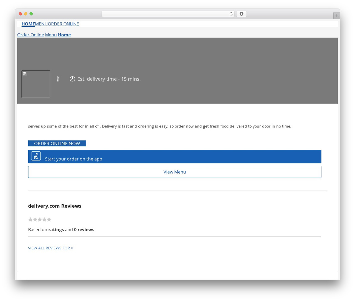Viewport: 355px width, 301px height.
Task: Click the delivery.com Reviews heading
Action: pos(55,206)
